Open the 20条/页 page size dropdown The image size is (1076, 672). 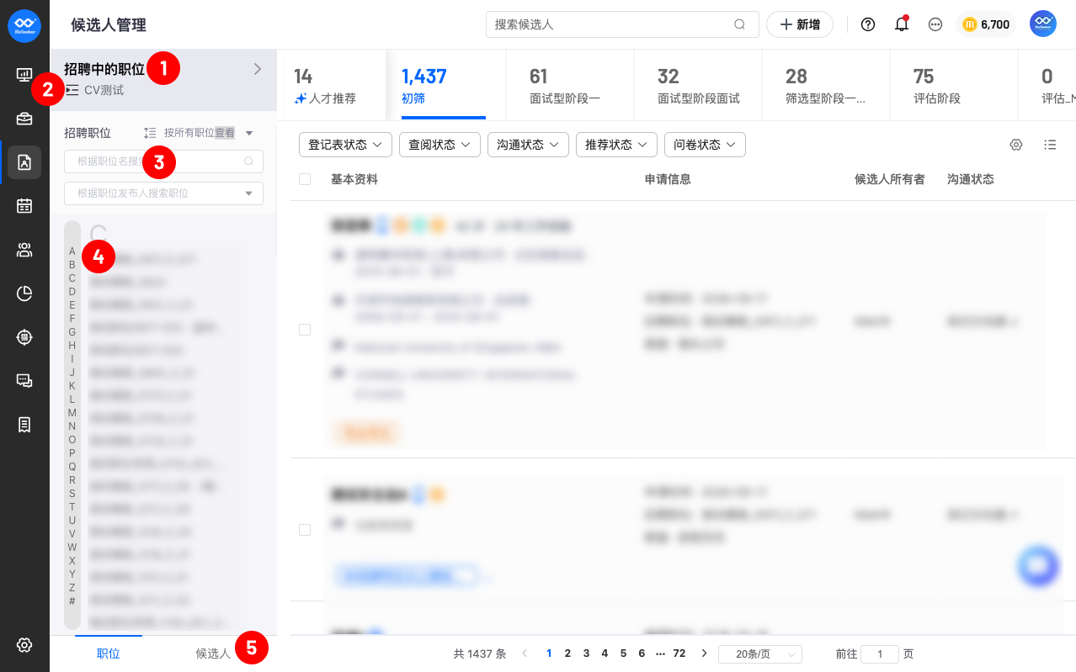(760, 654)
